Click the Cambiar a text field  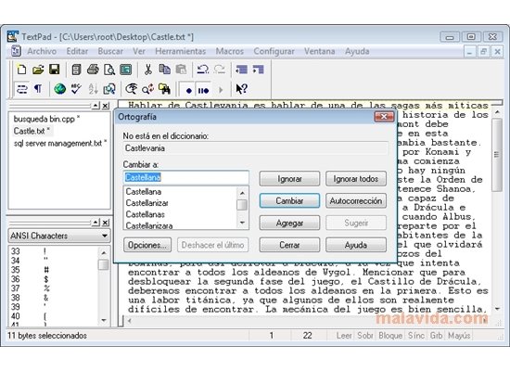coord(186,177)
